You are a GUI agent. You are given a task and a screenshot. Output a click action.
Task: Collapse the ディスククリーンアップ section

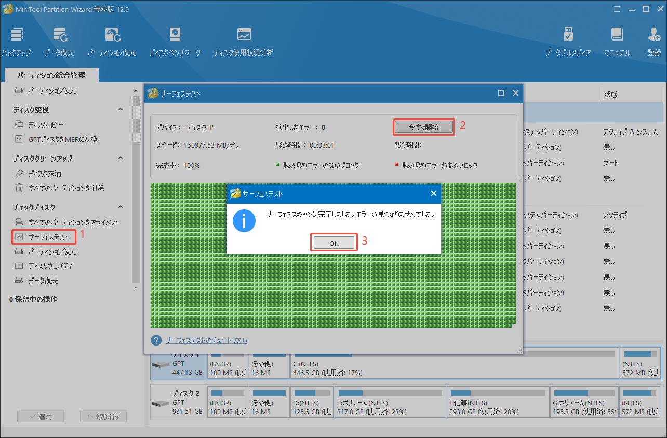tap(121, 158)
